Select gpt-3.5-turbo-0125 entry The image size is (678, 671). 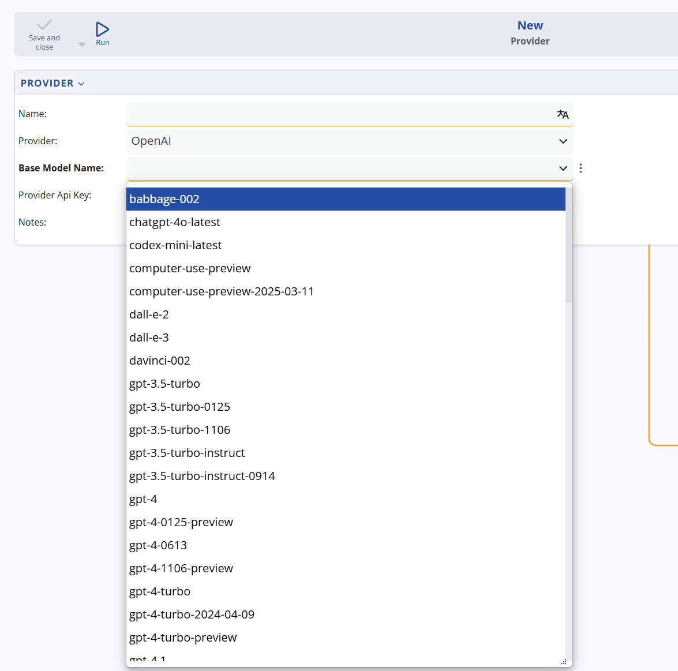[x=346, y=407]
